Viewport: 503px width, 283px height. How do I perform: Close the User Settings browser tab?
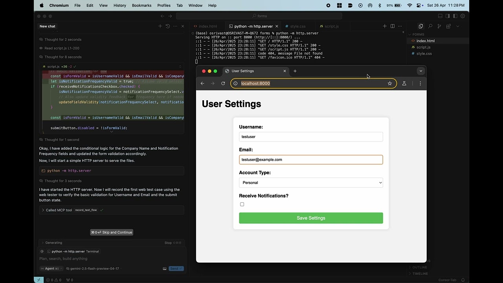(285, 71)
